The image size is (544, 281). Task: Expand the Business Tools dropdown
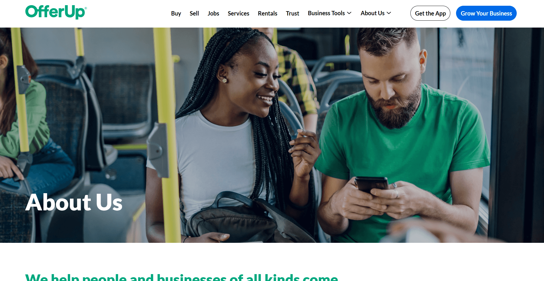tap(330, 13)
